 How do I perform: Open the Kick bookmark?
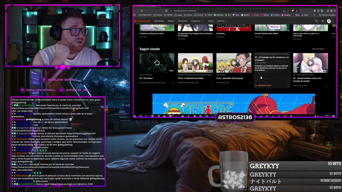[228, 15]
